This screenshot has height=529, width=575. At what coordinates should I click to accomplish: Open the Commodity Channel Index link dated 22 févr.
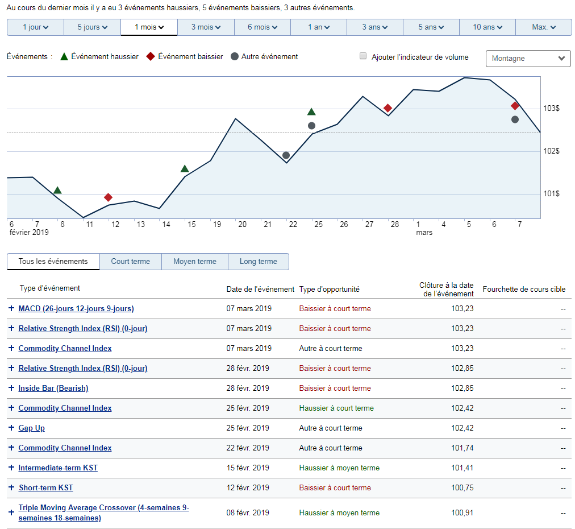click(x=65, y=448)
